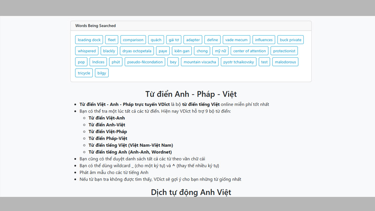The image size is (375, 211).
Task: Open the 'influences' word tag
Action: (x=264, y=40)
